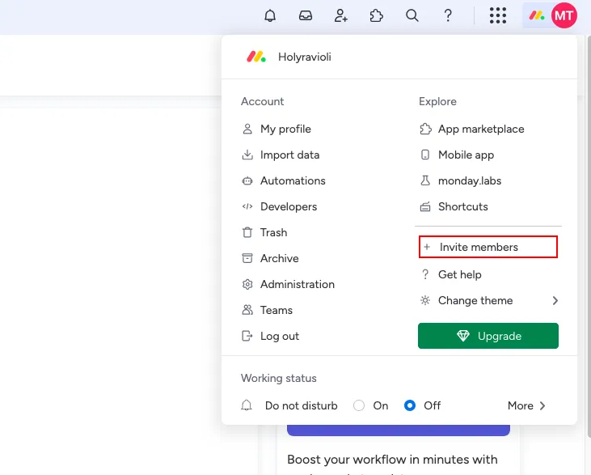The width and height of the screenshot is (591, 475).
Task: Expand the Change theme submenu arrow
Action: pyautogui.click(x=555, y=300)
